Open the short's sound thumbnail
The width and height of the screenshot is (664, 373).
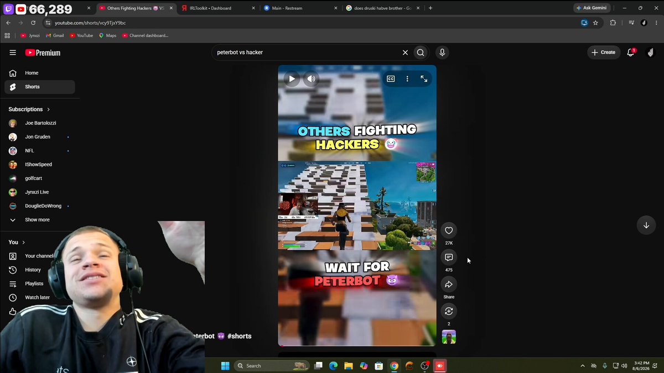coord(449,337)
